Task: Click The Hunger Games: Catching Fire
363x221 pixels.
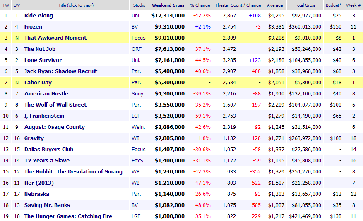Action: (x=68, y=216)
